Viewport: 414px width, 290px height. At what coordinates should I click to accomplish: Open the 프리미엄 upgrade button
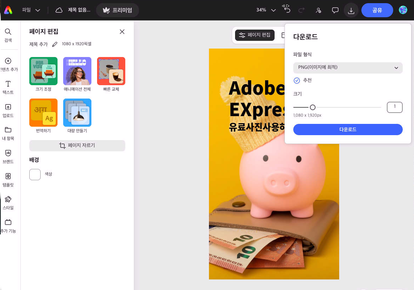tap(118, 10)
